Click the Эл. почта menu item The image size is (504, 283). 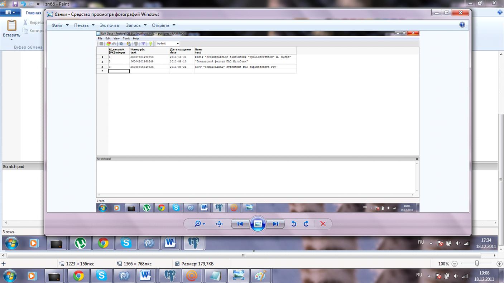point(109,25)
